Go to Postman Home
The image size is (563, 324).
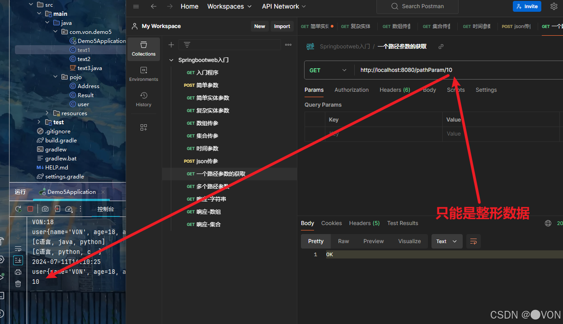coord(189,6)
